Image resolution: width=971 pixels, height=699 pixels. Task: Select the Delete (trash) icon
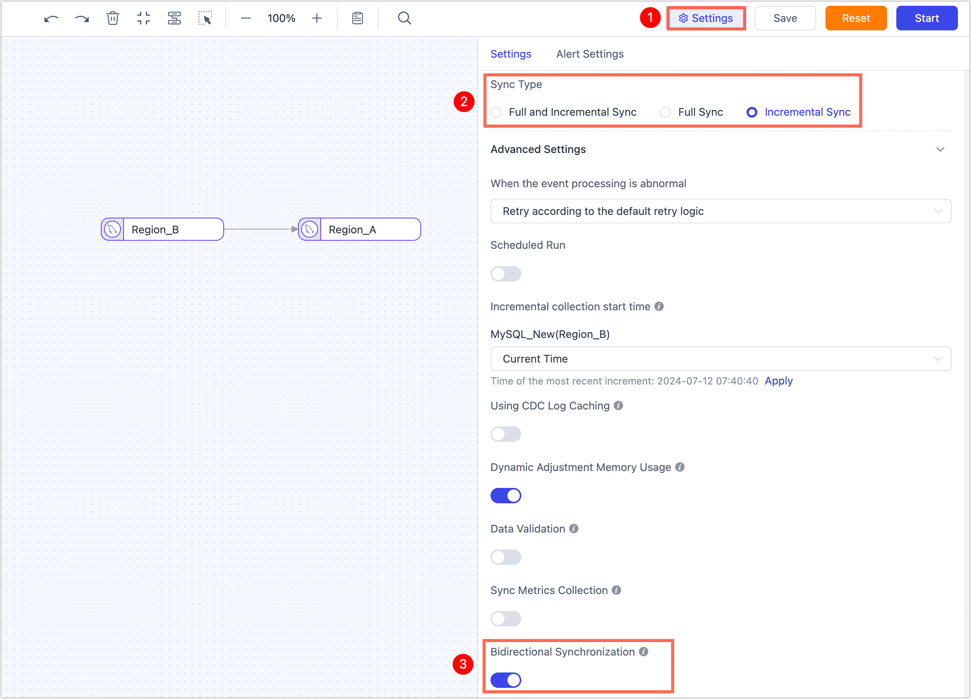[112, 18]
